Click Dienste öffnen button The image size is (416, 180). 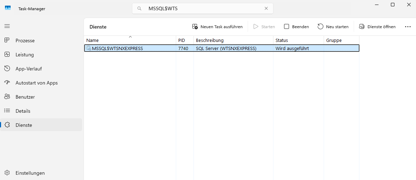(377, 27)
